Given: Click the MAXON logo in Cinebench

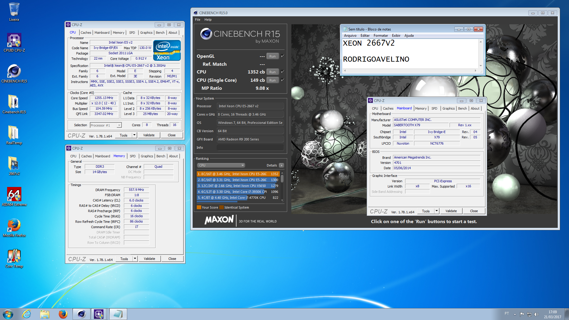Looking at the screenshot, I should click(219, 220).
